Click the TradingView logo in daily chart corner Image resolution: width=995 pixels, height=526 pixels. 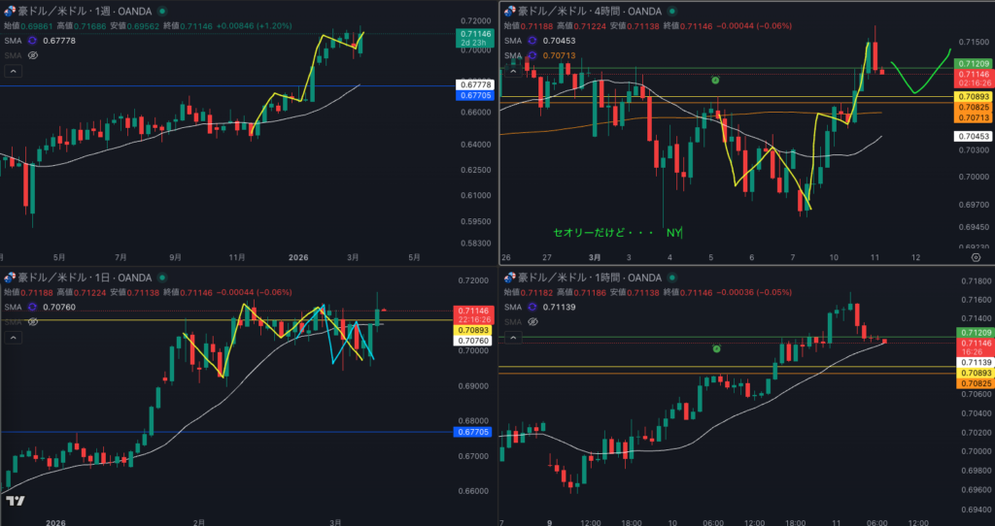tap(15, 501)
